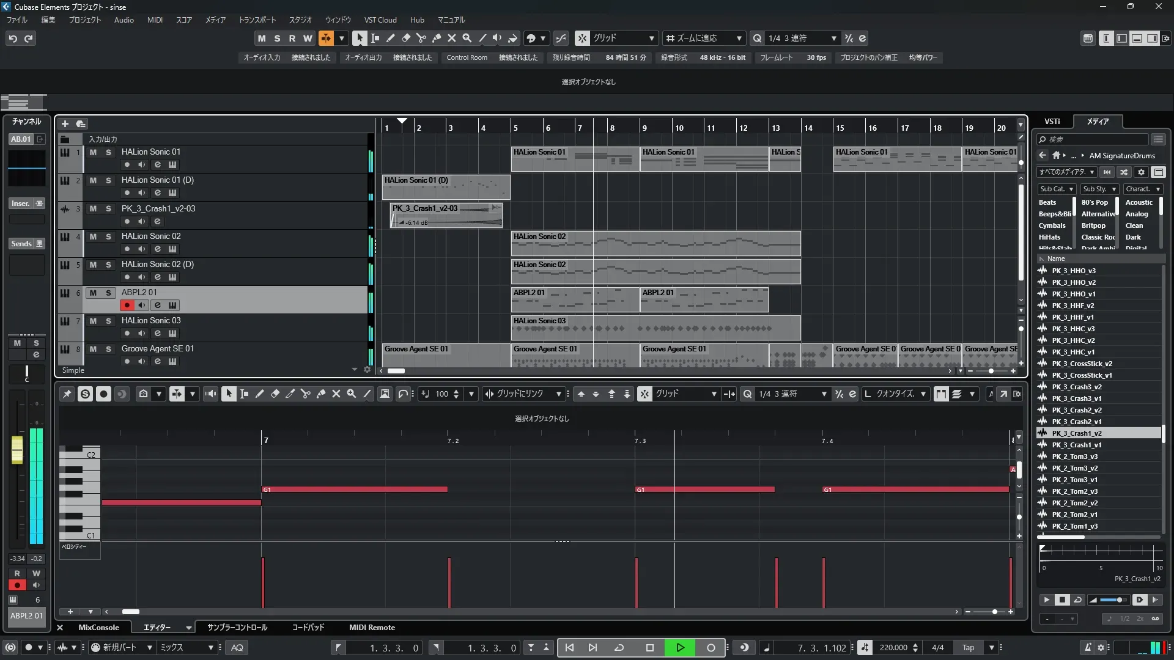Viewport: 1174px width, 660px height.
Task: Select the Erase tool in main toolbar
Action: 405,38
